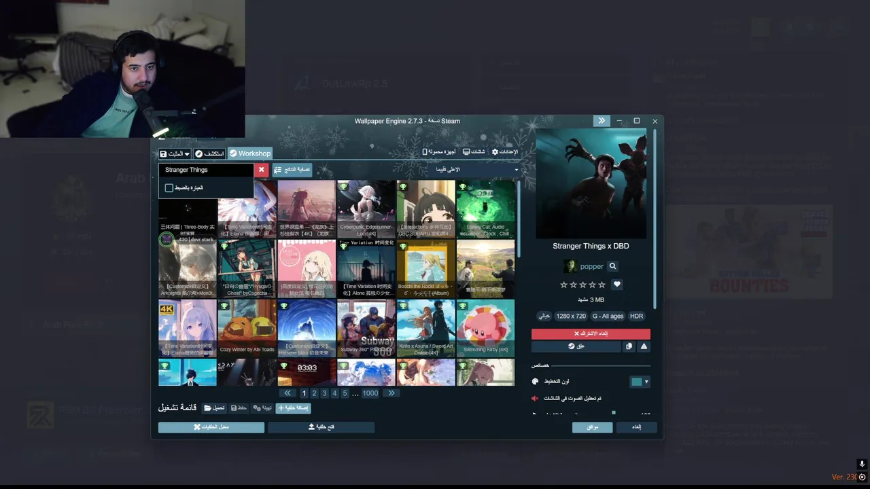Go to previous pages double-arrow

tap(288, 393)
